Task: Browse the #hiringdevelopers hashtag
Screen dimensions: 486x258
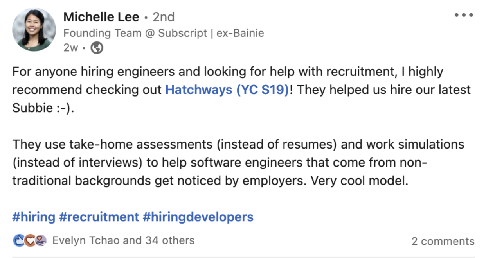Action: point(198,217)
